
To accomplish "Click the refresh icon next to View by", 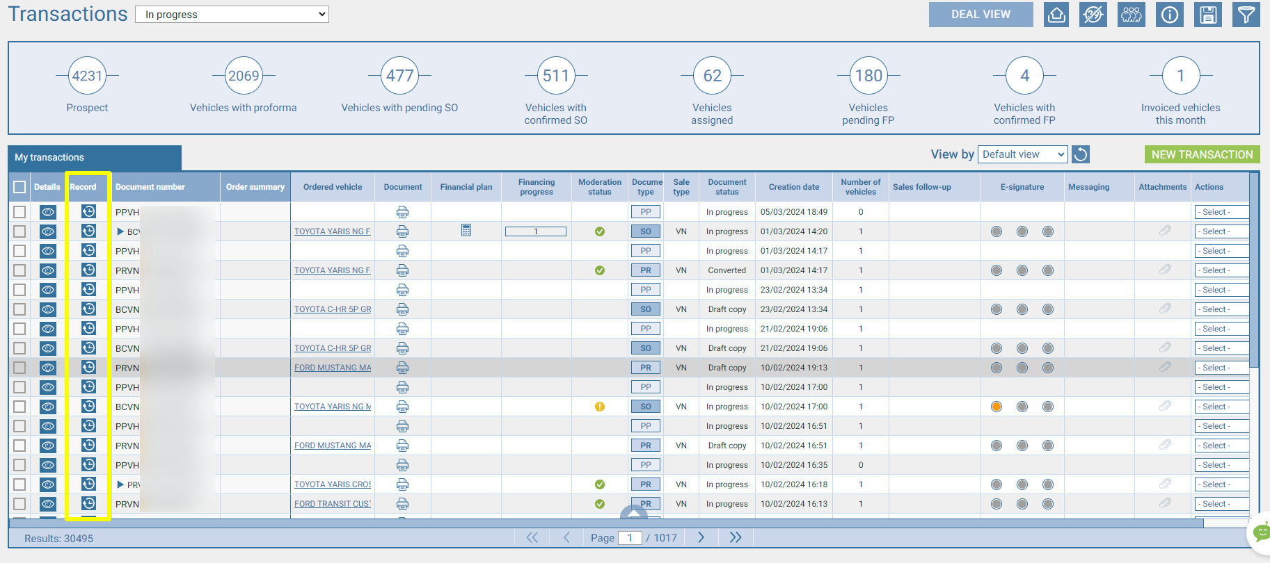I will point(1081,154).
